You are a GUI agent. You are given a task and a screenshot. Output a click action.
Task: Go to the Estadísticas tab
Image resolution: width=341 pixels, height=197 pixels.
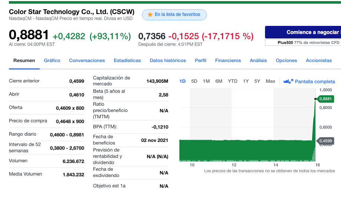[x=127, y=61]
